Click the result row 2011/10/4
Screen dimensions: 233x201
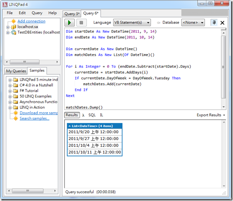[95, 145]
